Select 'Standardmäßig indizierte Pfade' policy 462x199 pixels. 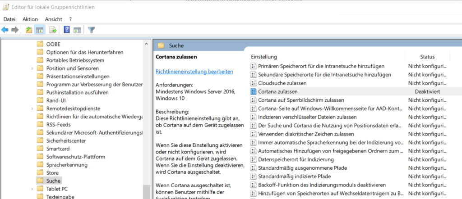[294, 176]
